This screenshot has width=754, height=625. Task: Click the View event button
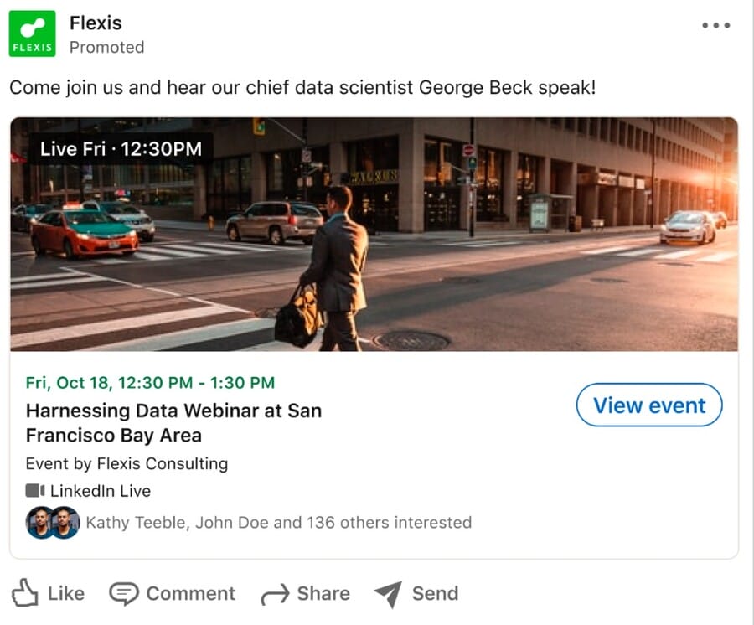[649, 405]
